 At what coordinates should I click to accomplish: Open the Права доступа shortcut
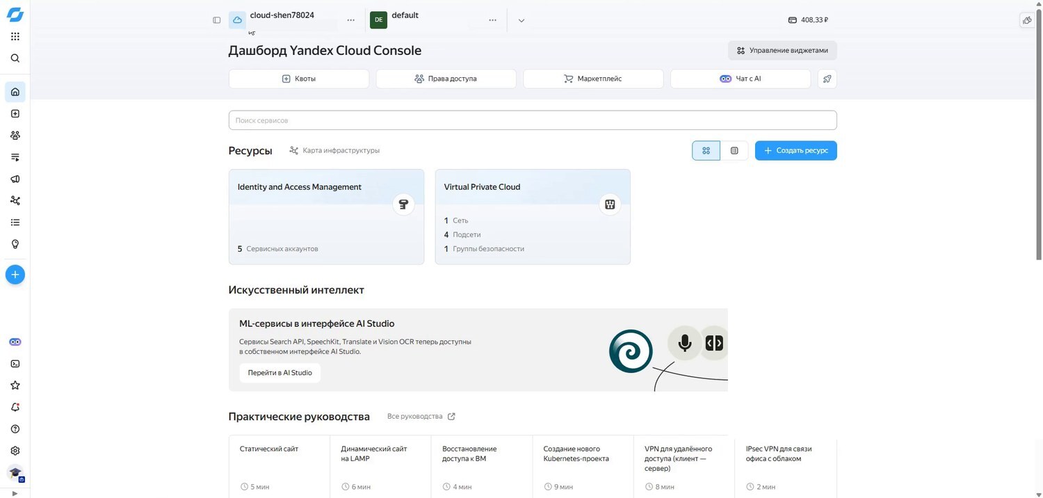pos(446,79)
